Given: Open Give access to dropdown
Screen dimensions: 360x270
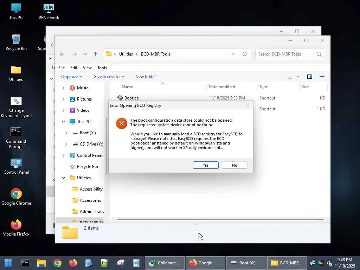Looking at the screenshot, I should pos(109,76).
